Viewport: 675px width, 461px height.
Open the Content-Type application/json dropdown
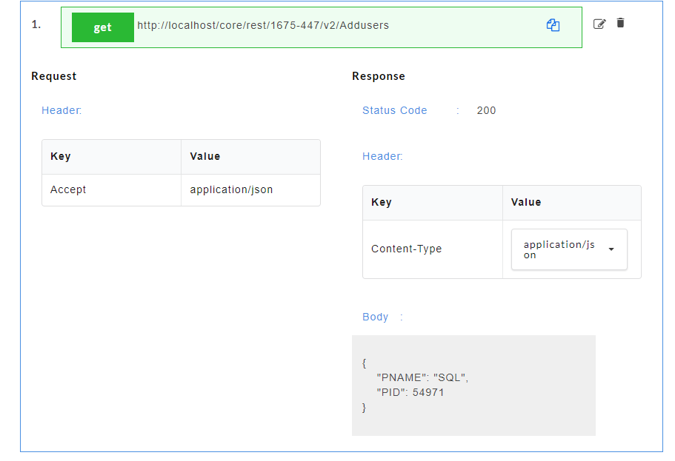(x=569, y=249)
